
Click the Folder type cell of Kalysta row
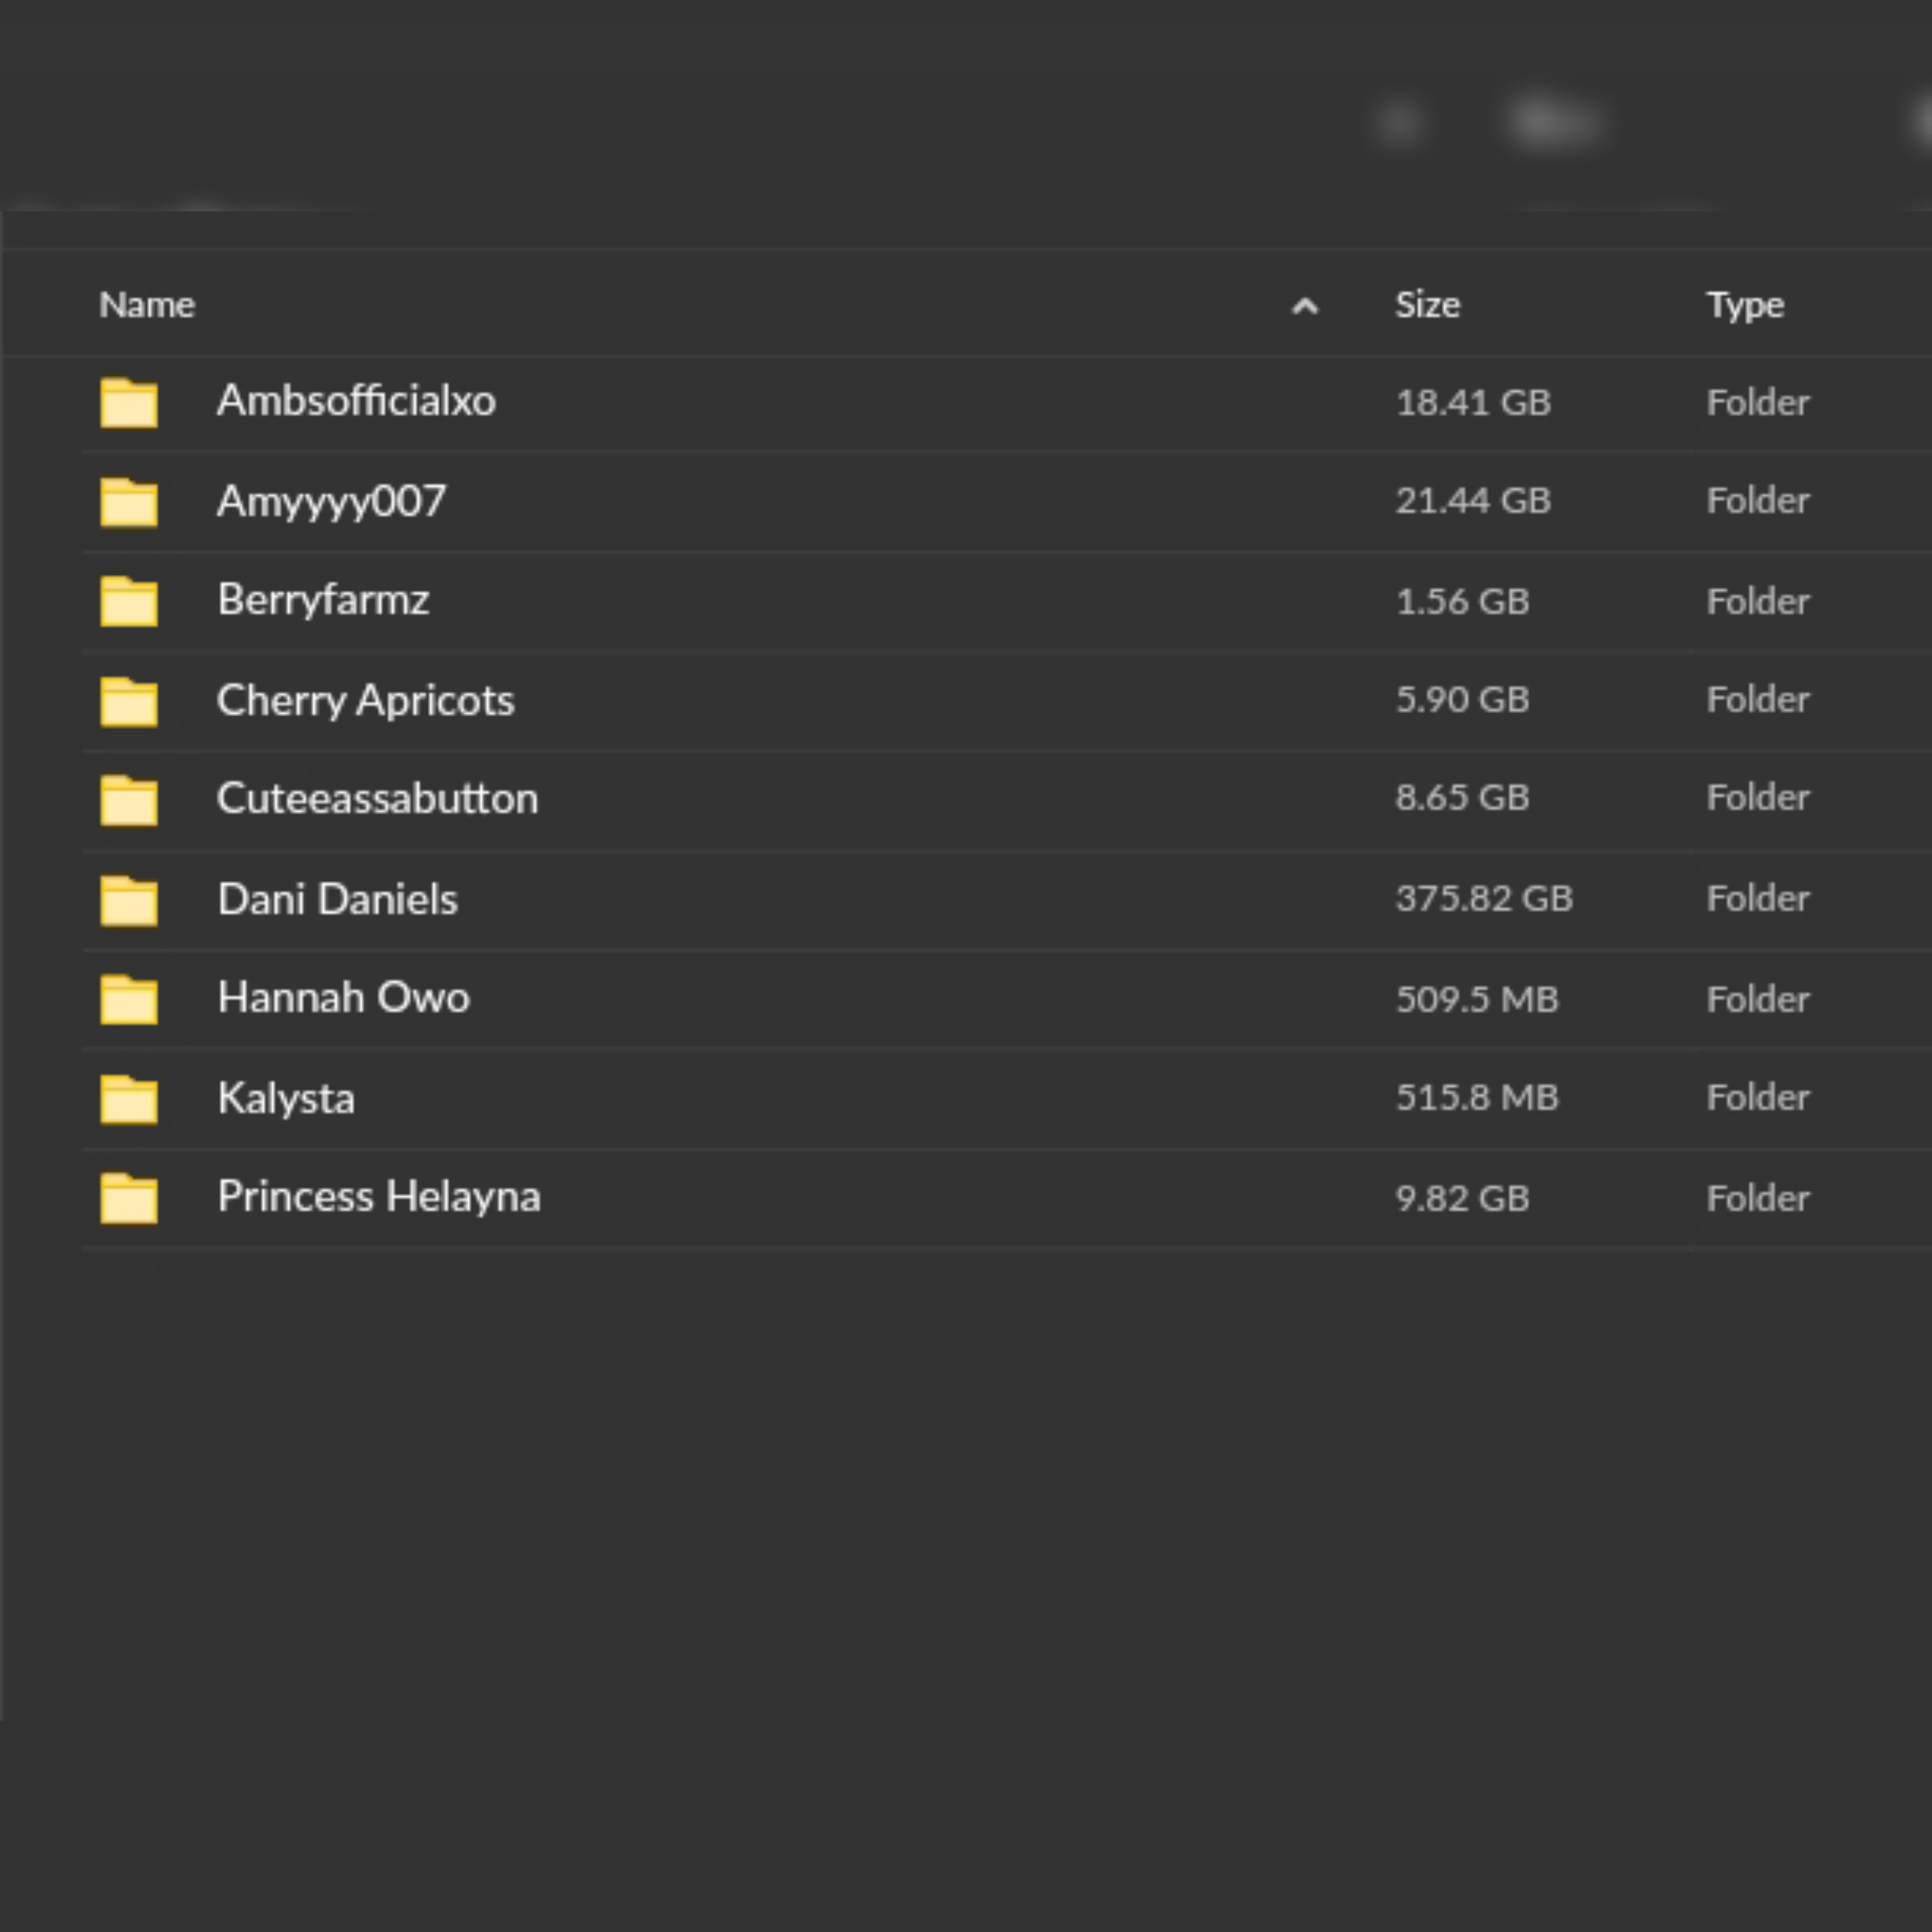click(1757, 1098)
